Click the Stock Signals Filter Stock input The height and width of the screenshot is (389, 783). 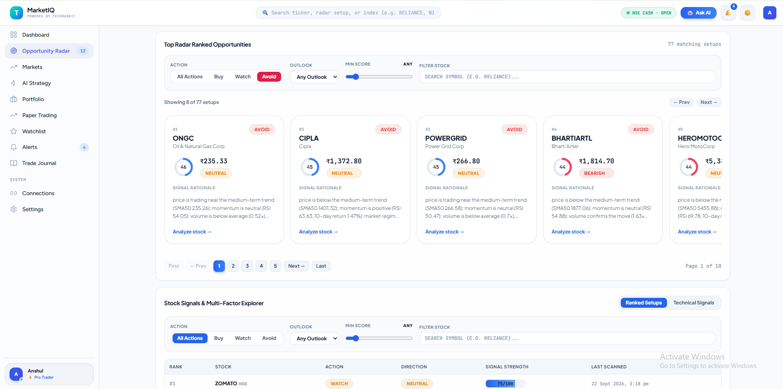click(567, 338)
